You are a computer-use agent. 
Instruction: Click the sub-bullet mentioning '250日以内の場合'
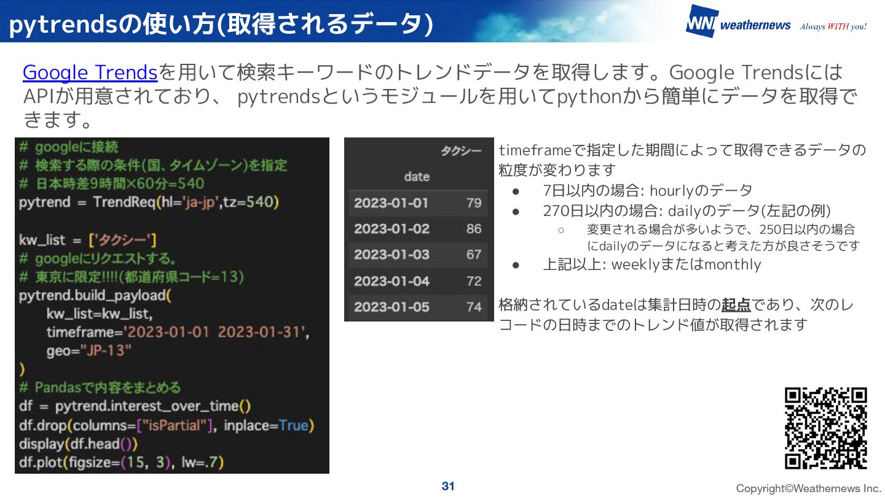click(x=723, y=237)
